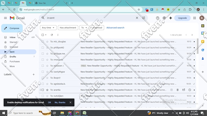The width and height of the screenshot is (207, 116).
Task: Refresh the sent mail list
Action: tap(52, 35)
